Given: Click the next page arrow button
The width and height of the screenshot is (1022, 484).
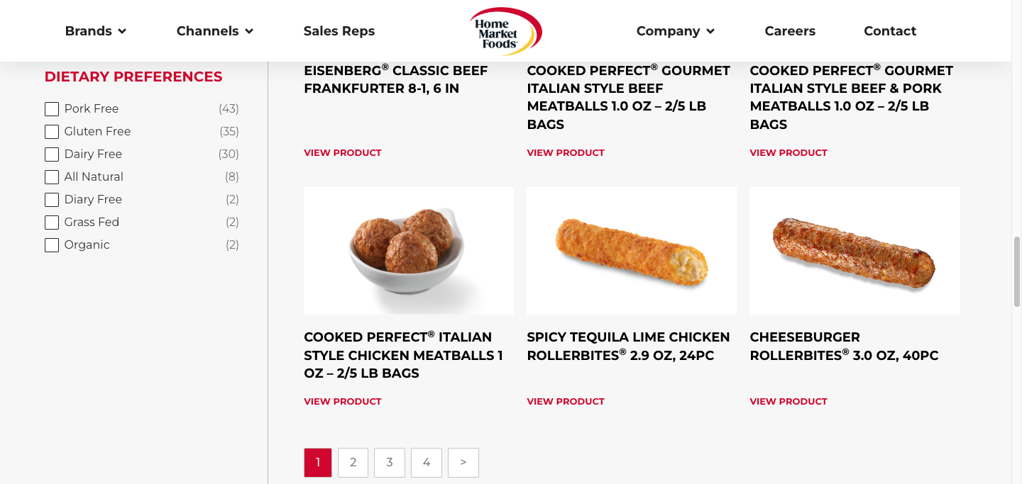Looking at the screenshot, I should pyautogui.click(x=463, y=463).
